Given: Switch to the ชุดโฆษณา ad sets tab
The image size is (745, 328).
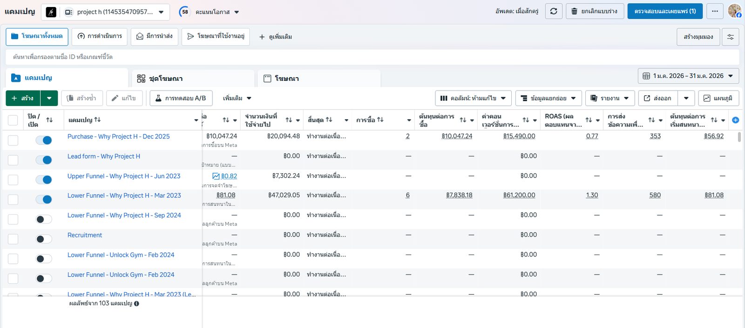Looking at the screenshot, I should (193, 79).
